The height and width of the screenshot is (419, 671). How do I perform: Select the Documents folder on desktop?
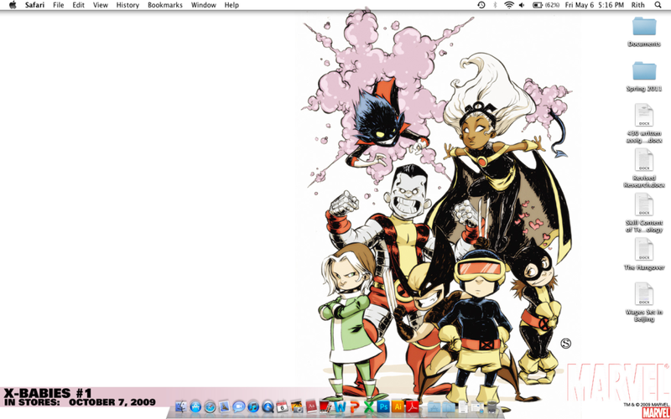click(644, 32)
